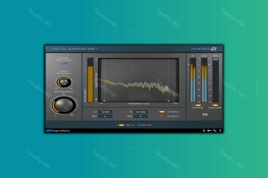Select preset slot B
The image size is (268, 178).
tap(128, 125)
